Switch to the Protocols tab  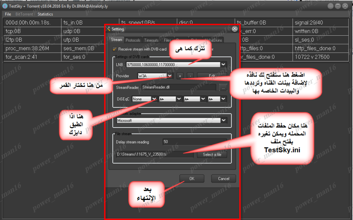[x=133, y=40]
